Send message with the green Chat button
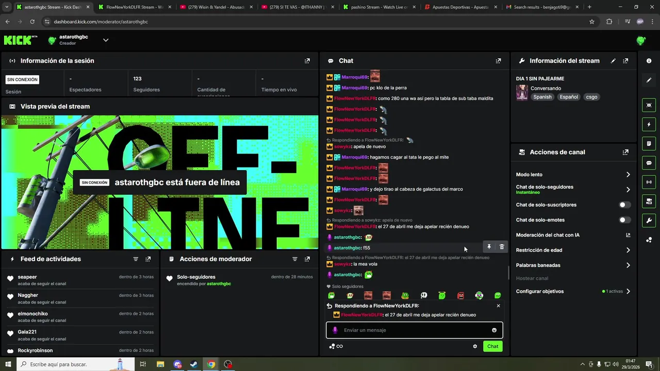 coord(493,346)
